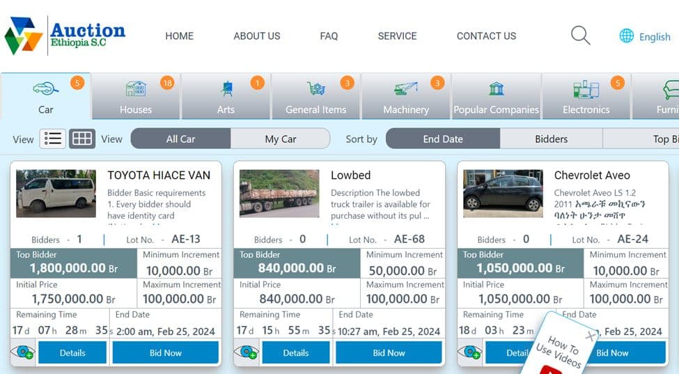
Task: Sort listings by End Date
Action: (442, 139)
